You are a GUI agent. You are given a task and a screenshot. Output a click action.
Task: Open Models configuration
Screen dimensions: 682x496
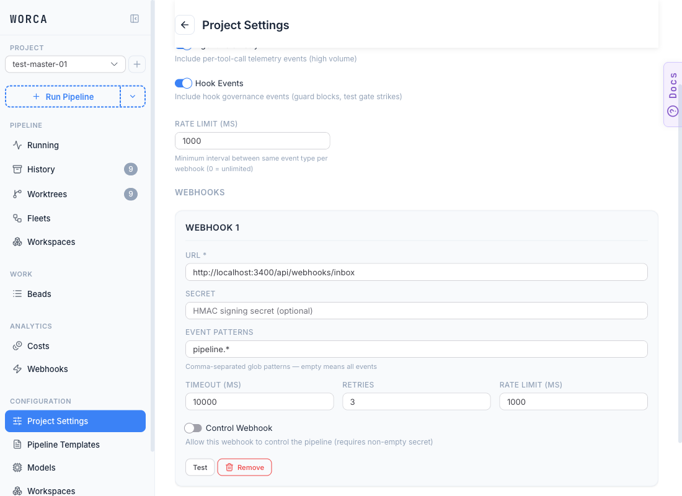pos(75,467)
